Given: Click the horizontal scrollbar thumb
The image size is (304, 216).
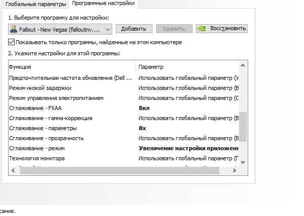Looking at the screenshot, I should coord(120,170).
